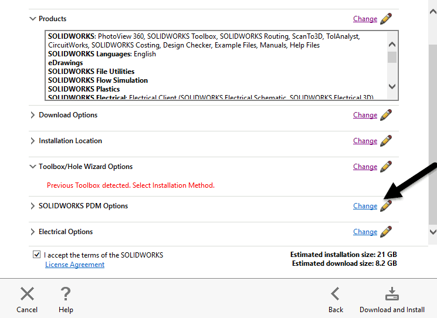Select SOLIDWORKS Flow Simulation in products list
The image size is (437, 318).
tap(98, 80)
